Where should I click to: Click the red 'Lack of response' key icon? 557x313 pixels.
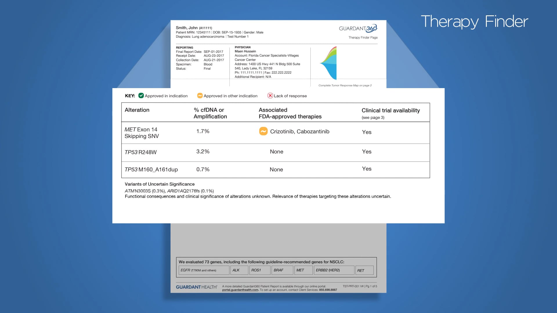pyautogui.click(x=270, y=95)
